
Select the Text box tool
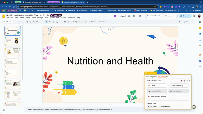(x=50, y=22)
